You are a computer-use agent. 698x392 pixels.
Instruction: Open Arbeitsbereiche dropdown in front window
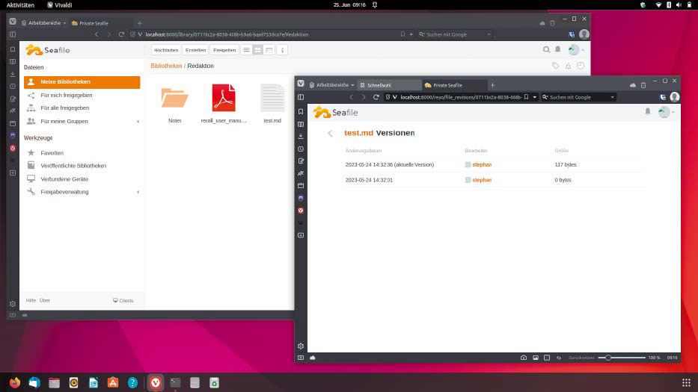pyautogui.click(x=332, y=85)
